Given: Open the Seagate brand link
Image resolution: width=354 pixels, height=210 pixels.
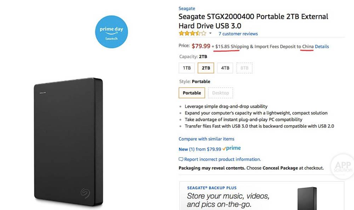Looking at the screenshot, I should 187,8.
